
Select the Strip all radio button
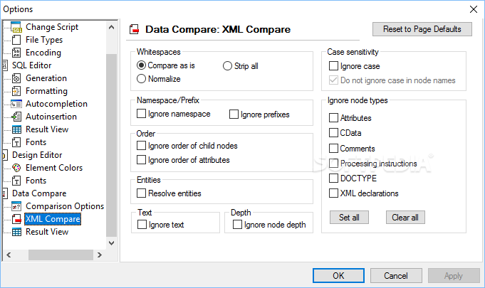(x=227, y=66)
